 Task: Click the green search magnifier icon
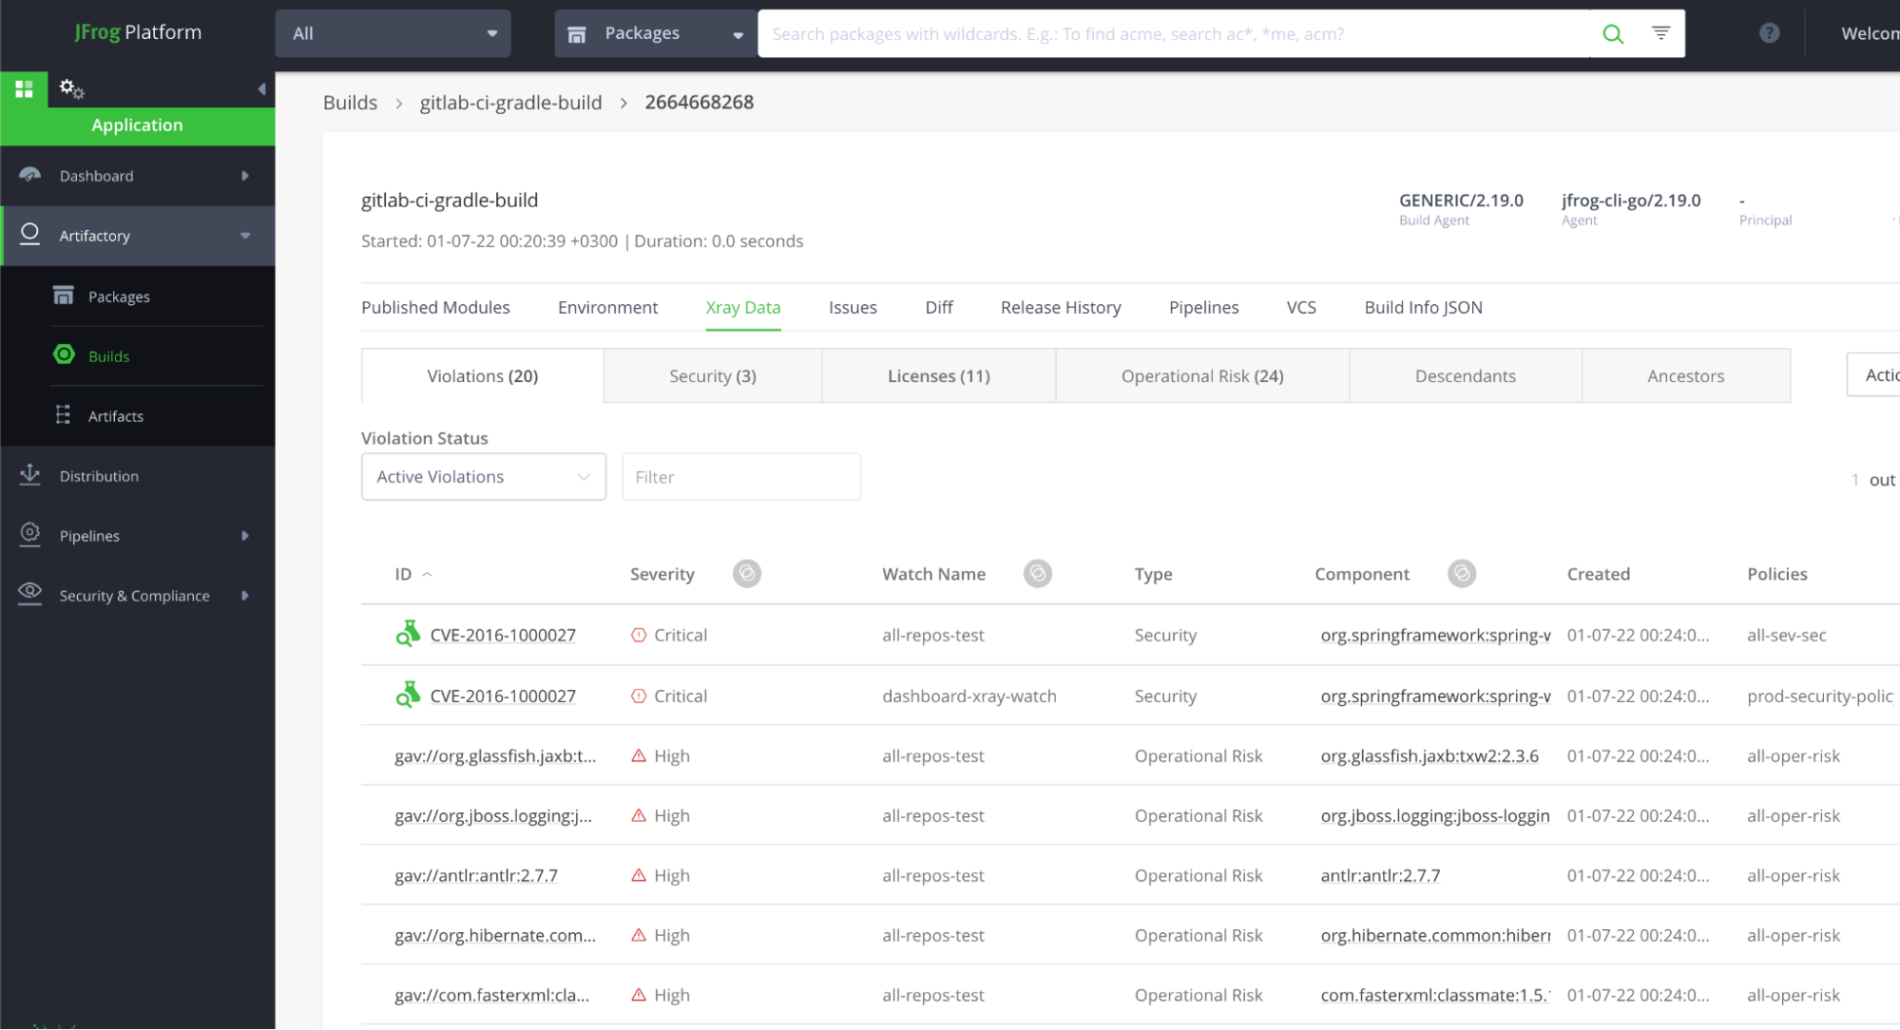1612,34
